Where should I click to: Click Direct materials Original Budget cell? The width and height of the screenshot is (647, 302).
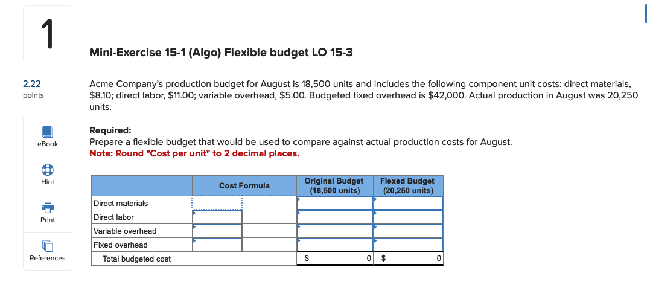coord(334,203)
